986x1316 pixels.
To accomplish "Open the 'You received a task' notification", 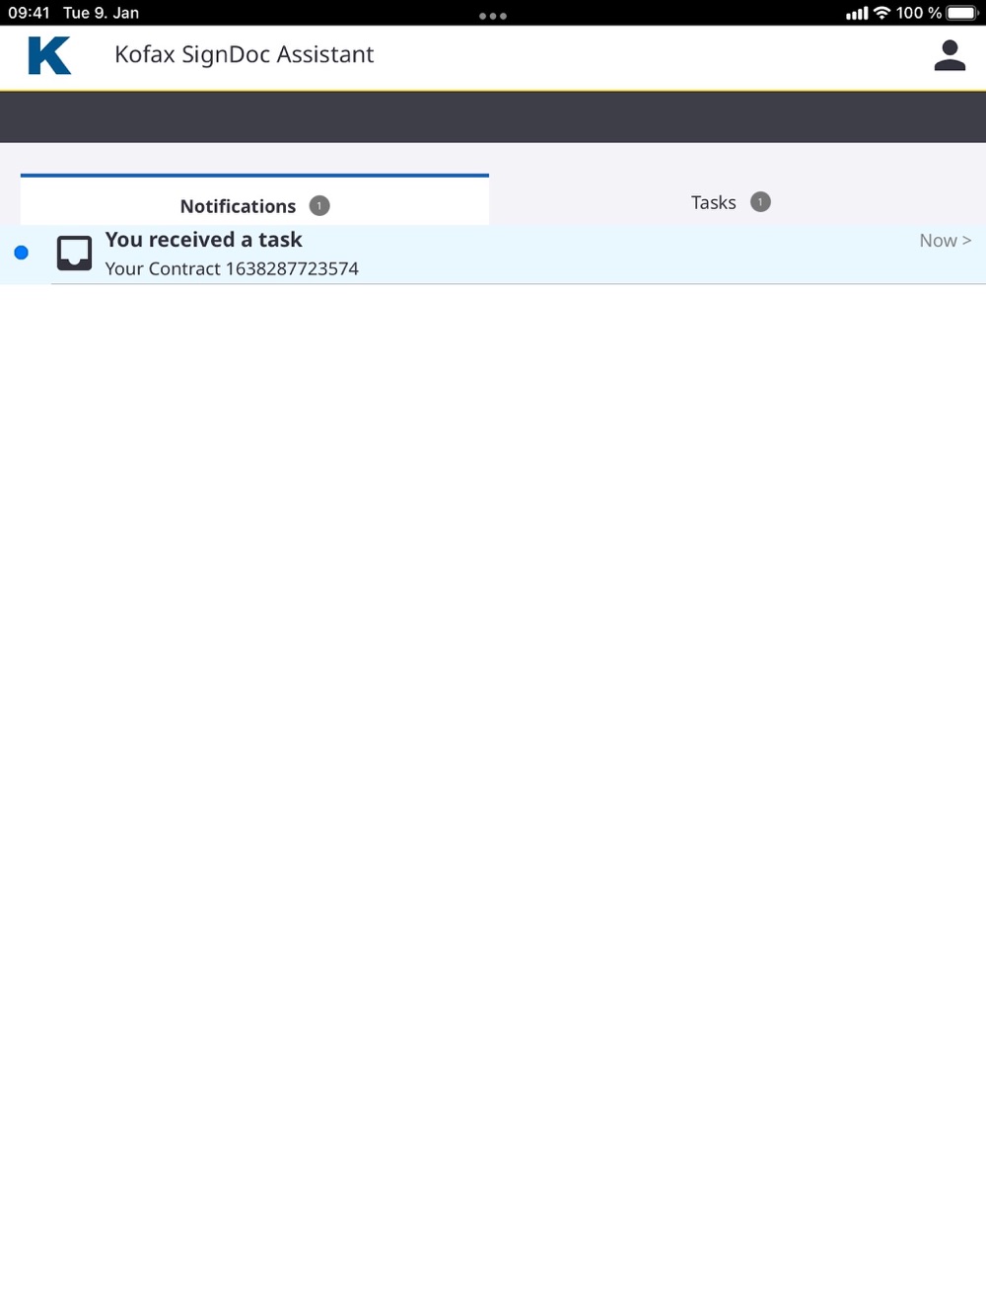I will pos(493,255).
